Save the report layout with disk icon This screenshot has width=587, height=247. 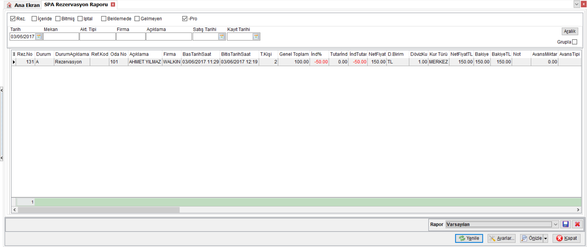(566, 224)
